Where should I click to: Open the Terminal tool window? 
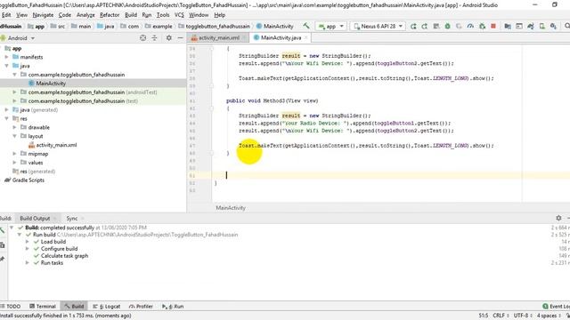point(43,306)
